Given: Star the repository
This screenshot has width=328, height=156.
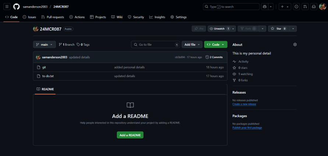Looking at the screenshot, I should pos(279,29).
